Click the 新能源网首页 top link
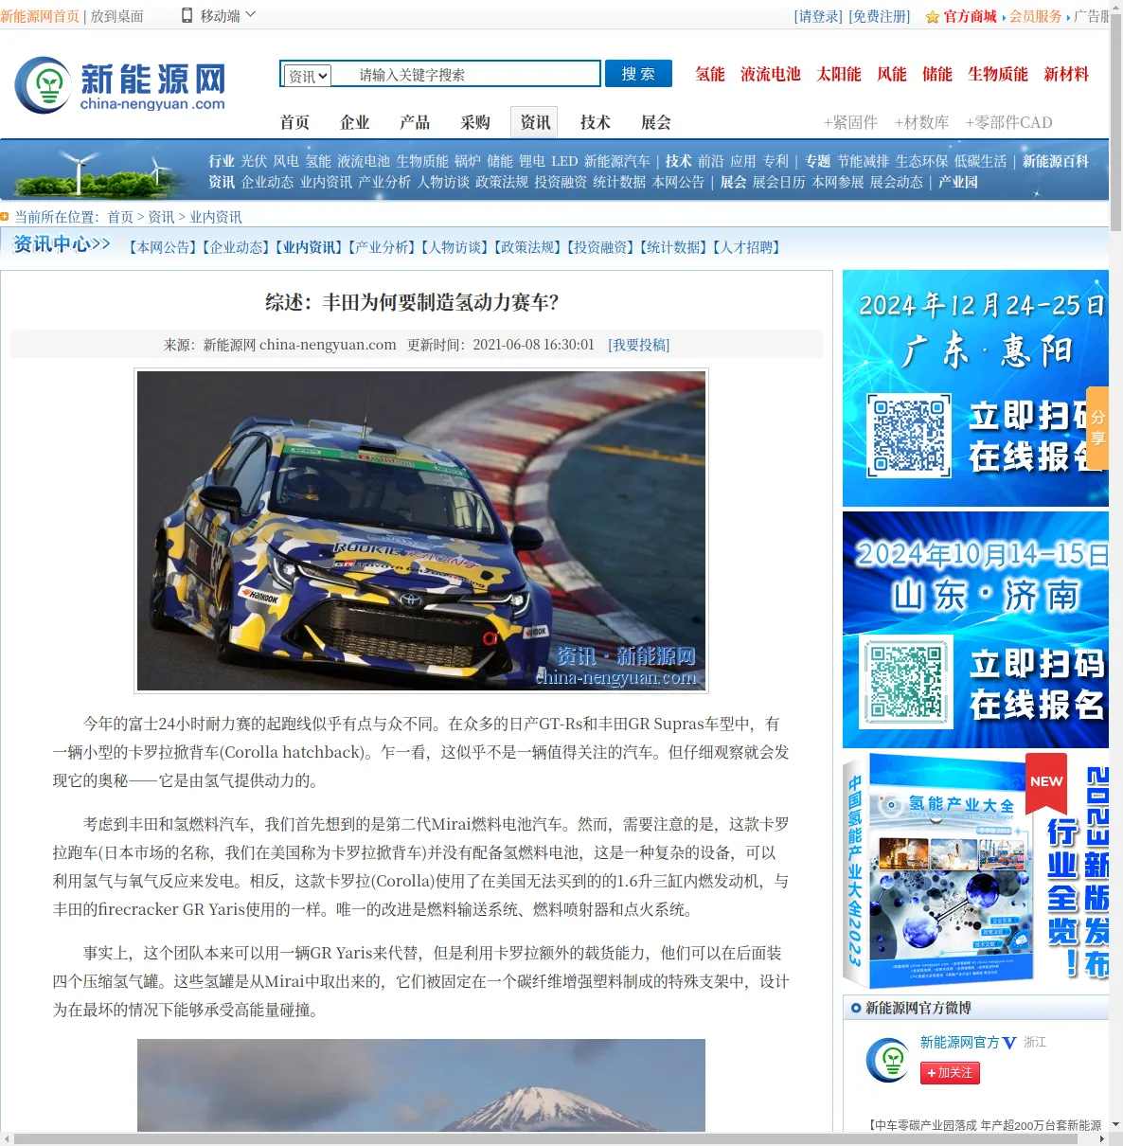Screen dimensions: 1123x1146 [x=40, y=16]
